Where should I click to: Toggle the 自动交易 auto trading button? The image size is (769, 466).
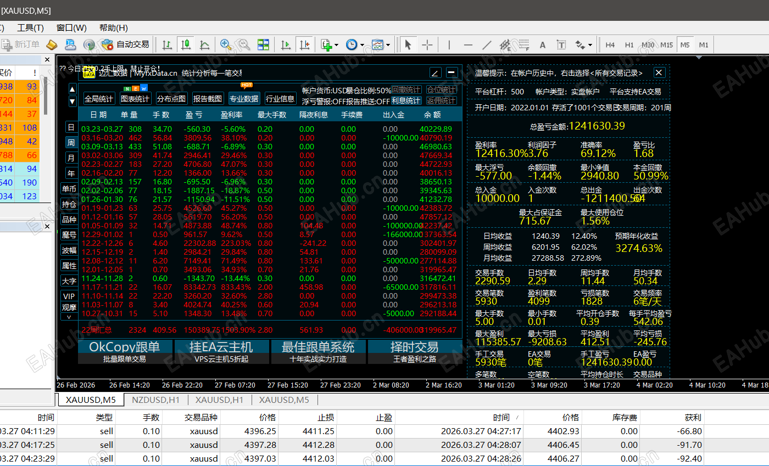tap(126, 44)
